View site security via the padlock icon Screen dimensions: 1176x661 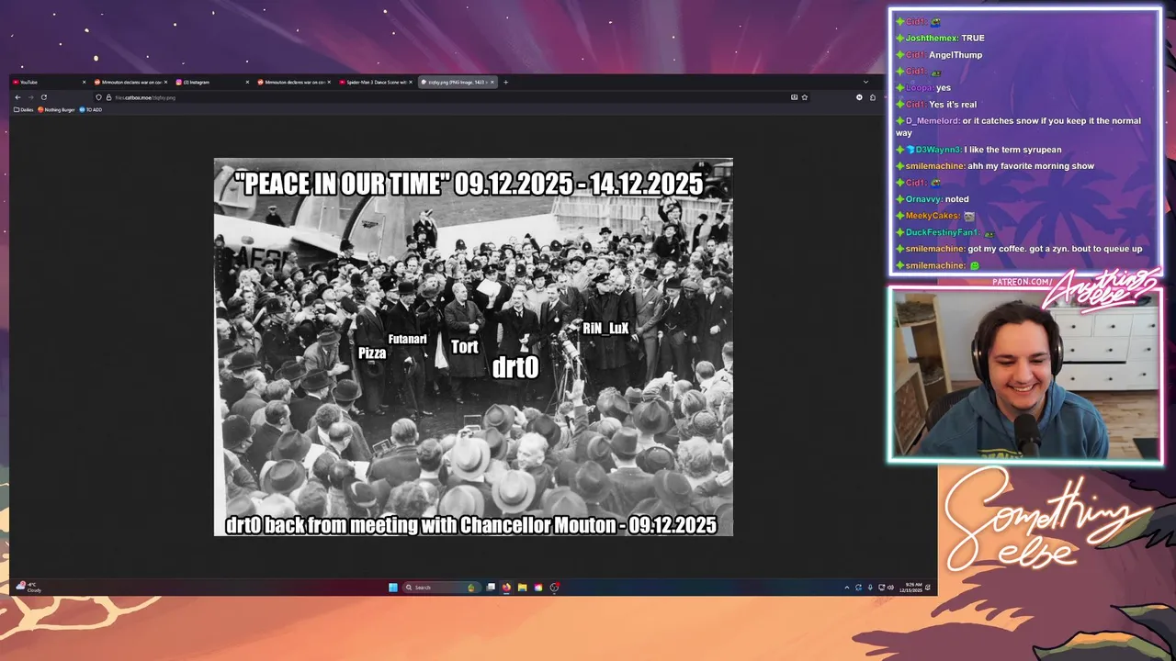[x=108, y=97]
